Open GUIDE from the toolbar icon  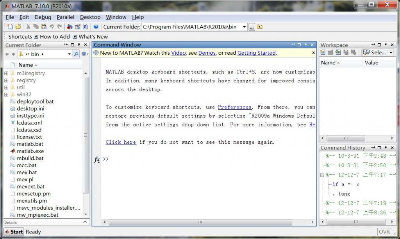pos(78,27)
